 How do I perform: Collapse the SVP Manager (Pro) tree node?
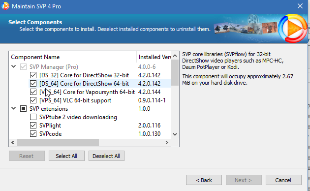[13, 66]
